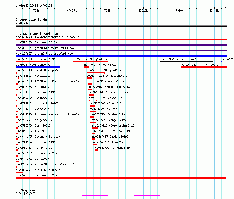Open nsv2799902 Huddleston2016 variant
234x199 pixels.
(x=37, y=103)
